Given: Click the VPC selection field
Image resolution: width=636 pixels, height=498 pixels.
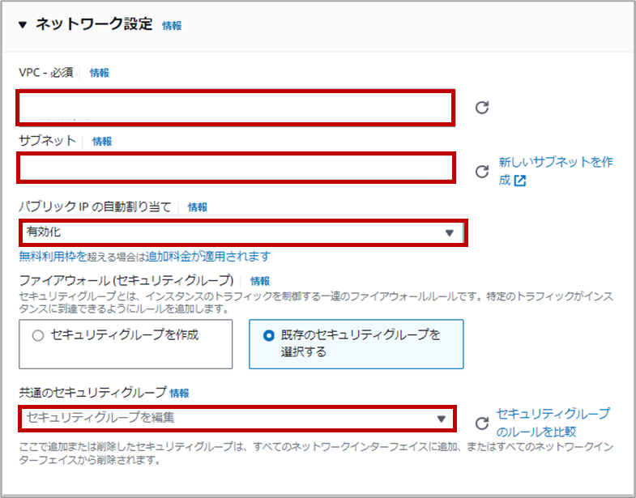Looking at the screenshot, I should [x=236, y=108].
